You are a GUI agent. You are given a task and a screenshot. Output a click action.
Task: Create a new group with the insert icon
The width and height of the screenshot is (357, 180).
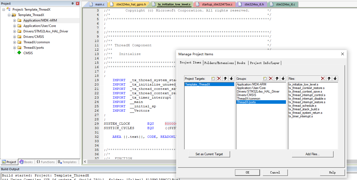click(265, 78)
